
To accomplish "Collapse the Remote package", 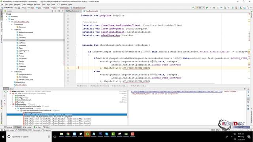I will (12, 72).
